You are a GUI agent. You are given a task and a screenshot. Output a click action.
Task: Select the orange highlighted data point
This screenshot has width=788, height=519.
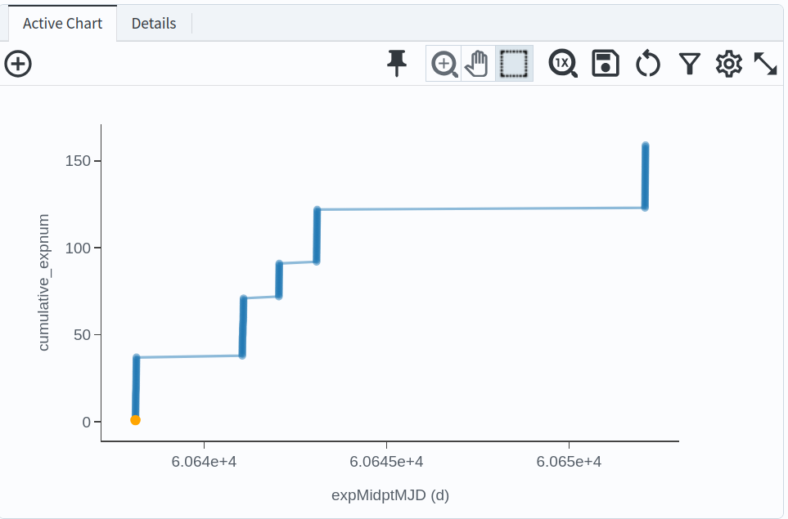tap(136, 419)
